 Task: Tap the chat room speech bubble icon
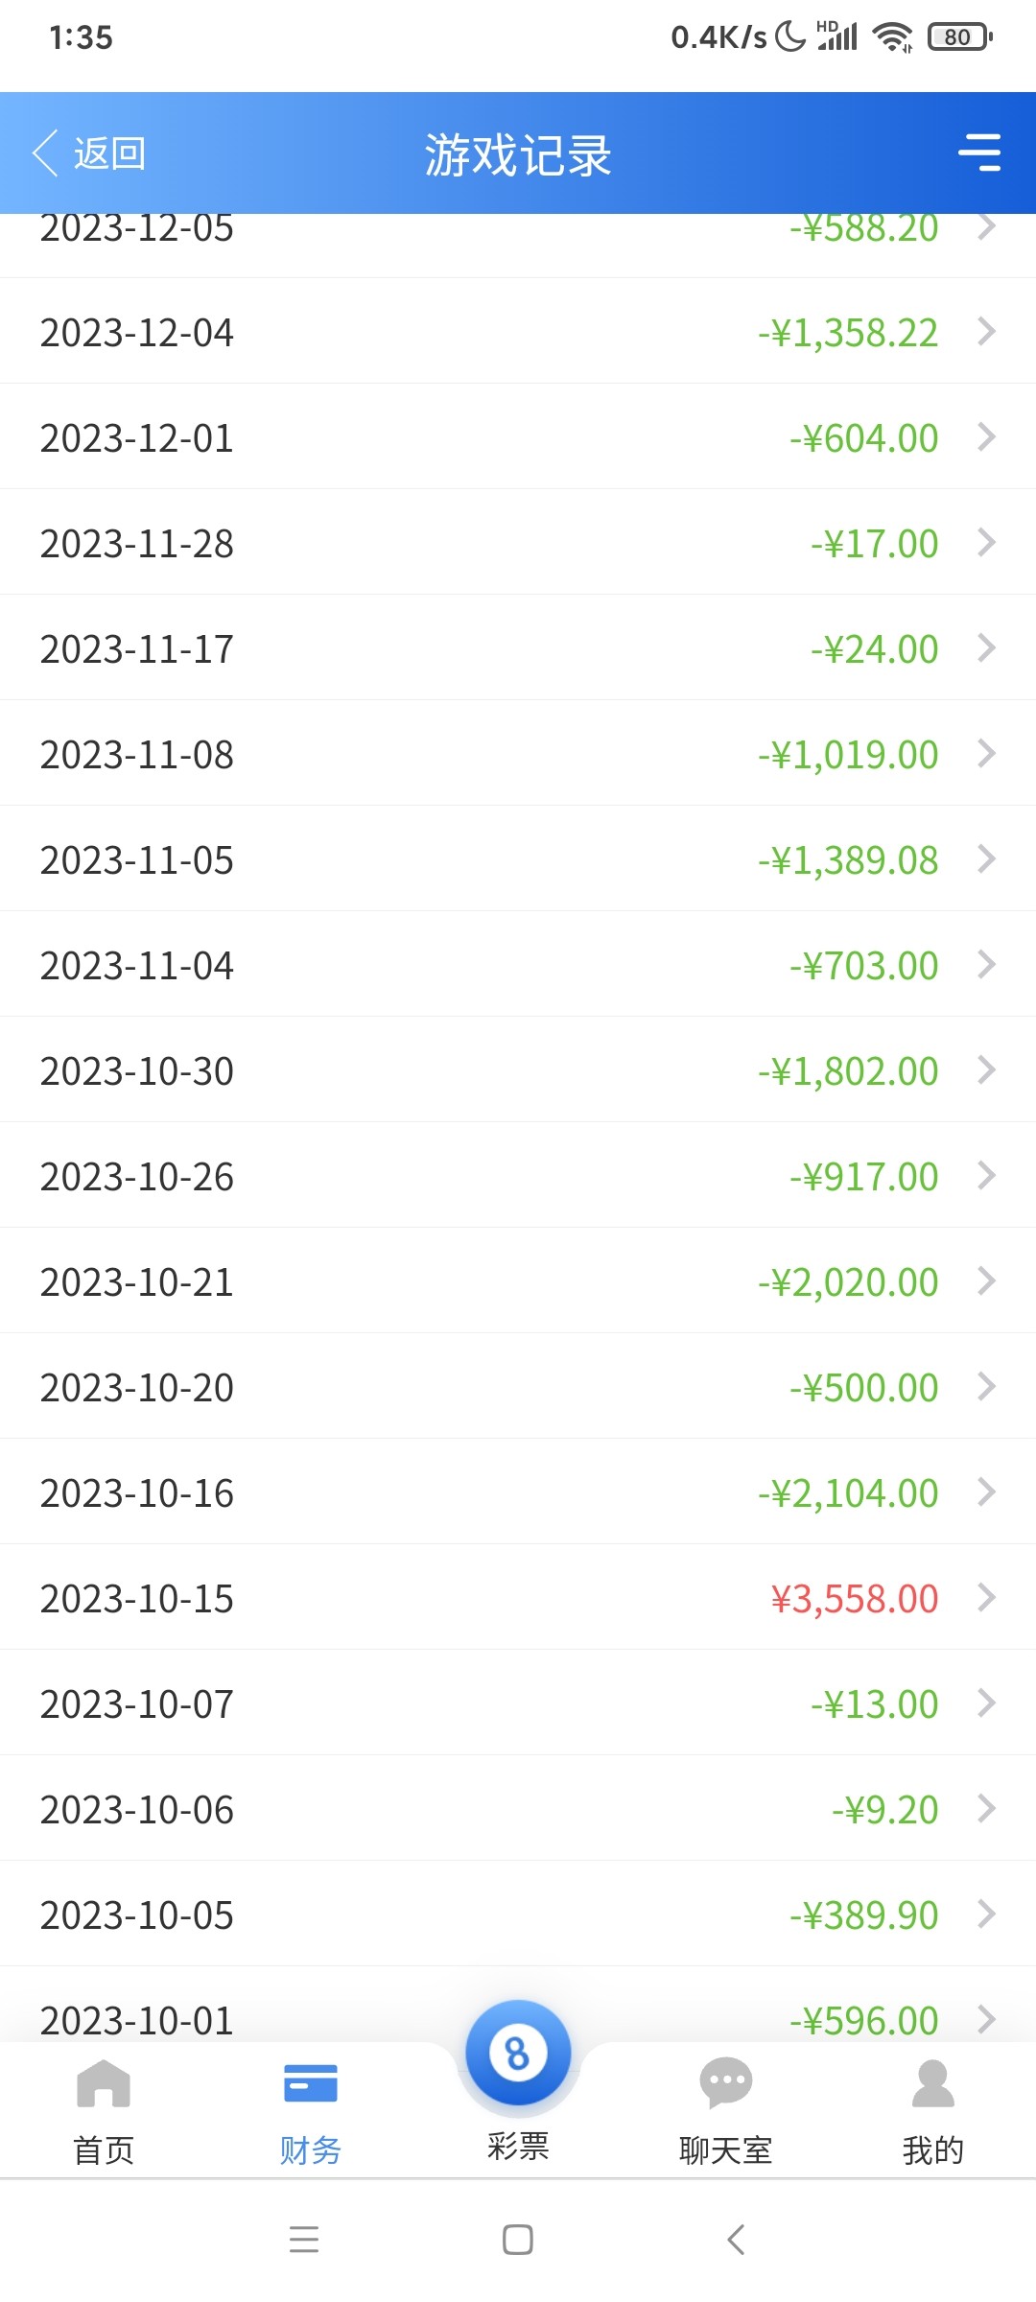click(x=725, y=2083)
